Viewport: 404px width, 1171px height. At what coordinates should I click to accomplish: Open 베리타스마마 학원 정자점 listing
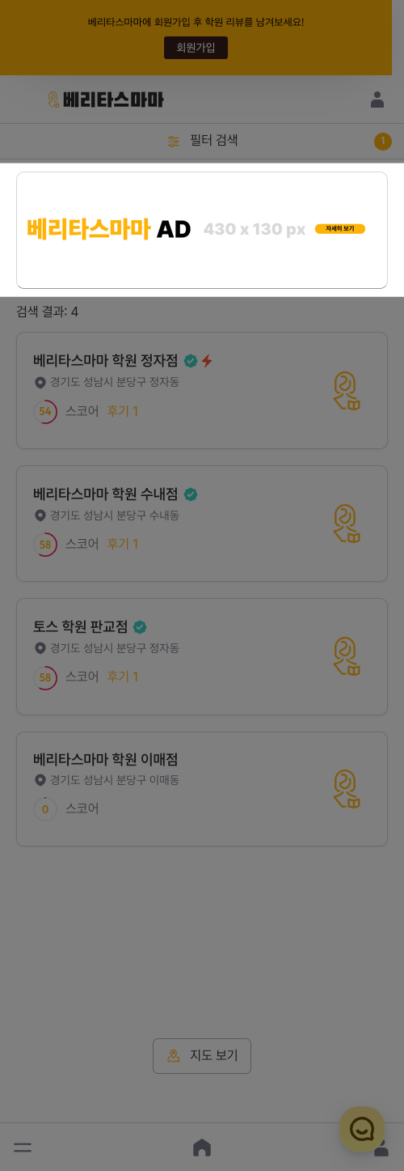tap(202, 390)
